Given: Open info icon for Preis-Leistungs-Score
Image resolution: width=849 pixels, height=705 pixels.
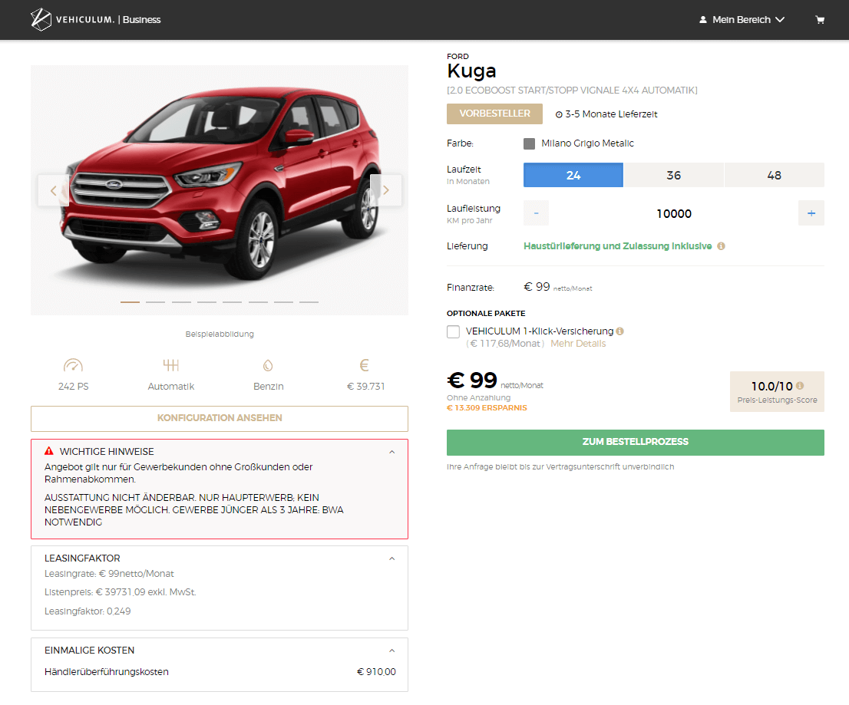Looking at the screenshot, I should pyautogui.click(x=800, y=386).
